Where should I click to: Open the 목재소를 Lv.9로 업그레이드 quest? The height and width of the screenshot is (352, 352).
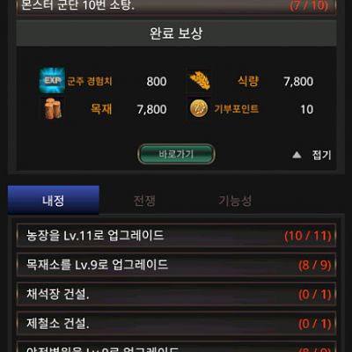tap(176, 265)
